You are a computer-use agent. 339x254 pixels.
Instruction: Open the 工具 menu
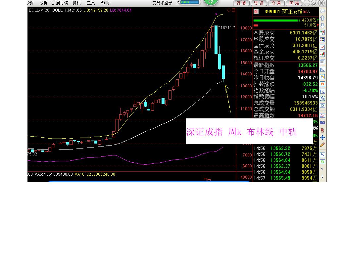91,3
